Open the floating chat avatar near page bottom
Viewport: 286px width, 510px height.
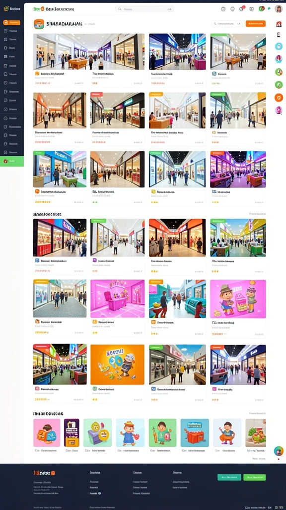tap(279, 451)
